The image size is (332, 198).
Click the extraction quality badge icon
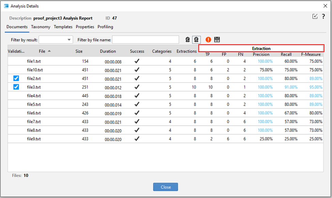coord(196,40)
